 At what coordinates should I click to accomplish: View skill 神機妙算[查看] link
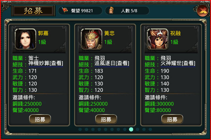click(46, 64)
